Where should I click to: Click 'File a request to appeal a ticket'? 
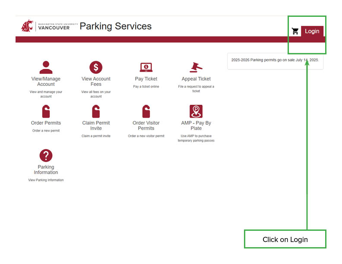tap(196, 89)
